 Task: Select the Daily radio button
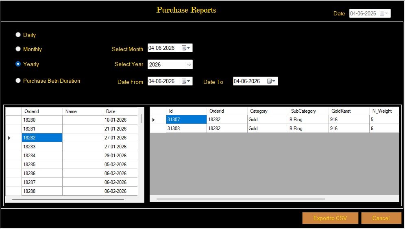[18, 35]
